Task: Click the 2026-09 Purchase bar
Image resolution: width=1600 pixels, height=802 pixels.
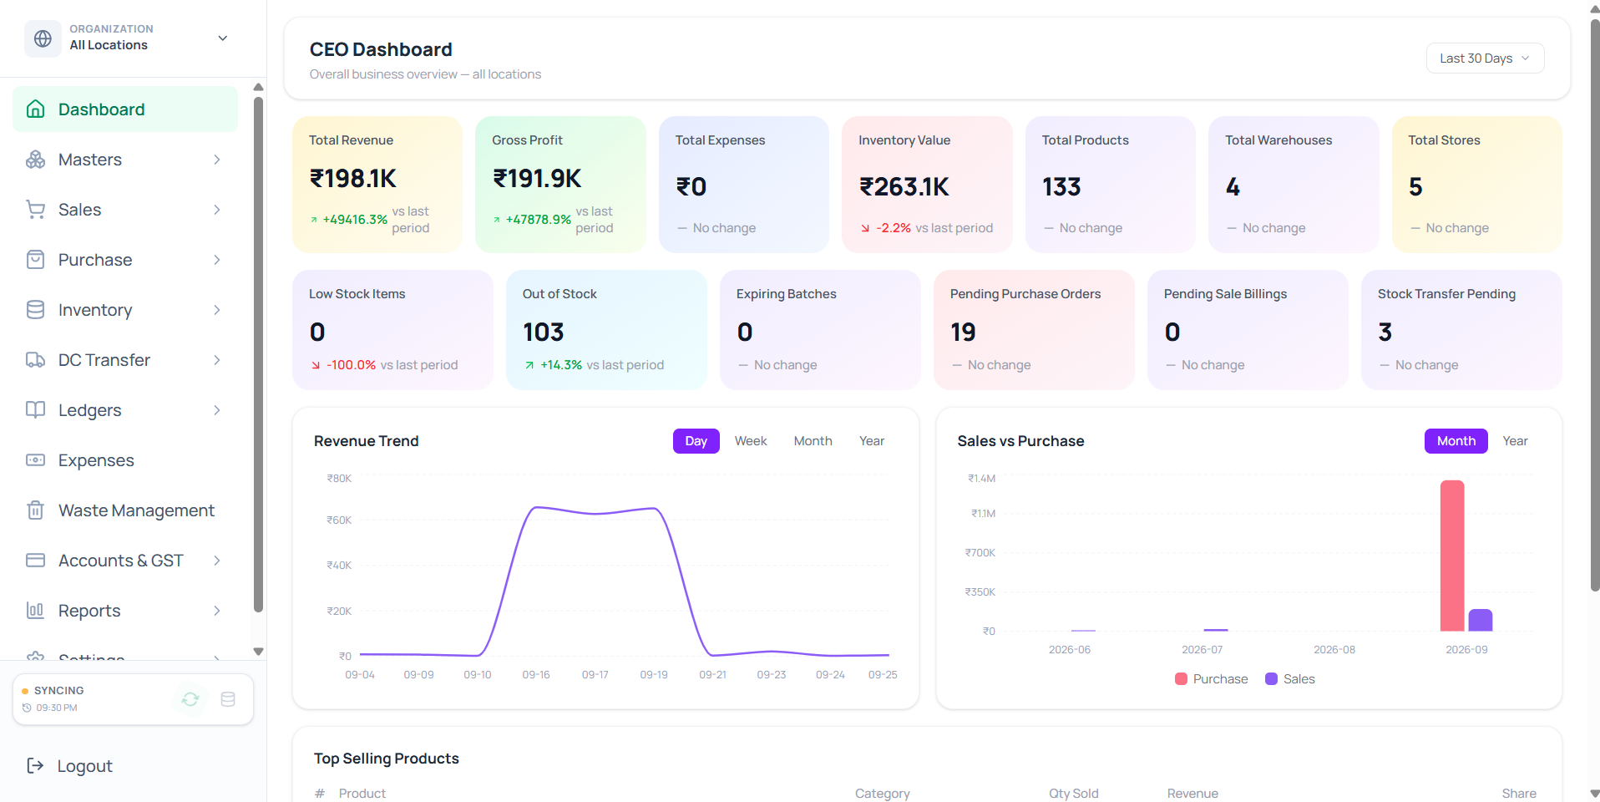Action: (1452, 556)
